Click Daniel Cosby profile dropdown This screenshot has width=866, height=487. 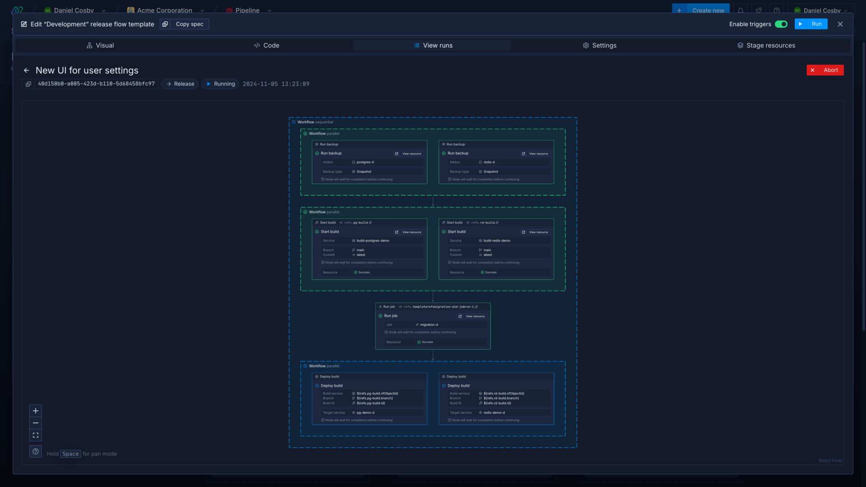[822, 11]
